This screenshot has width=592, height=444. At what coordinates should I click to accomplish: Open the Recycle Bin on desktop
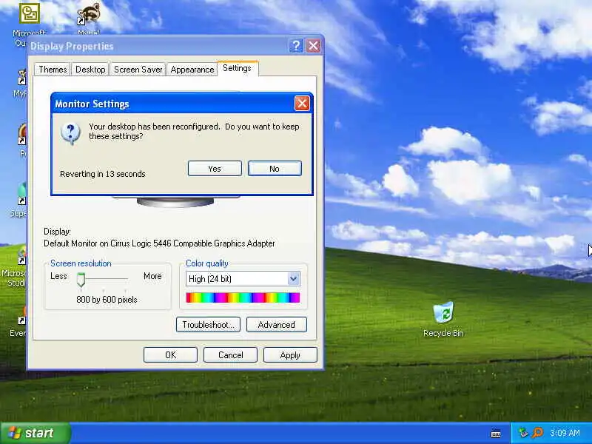pos(443,319)
